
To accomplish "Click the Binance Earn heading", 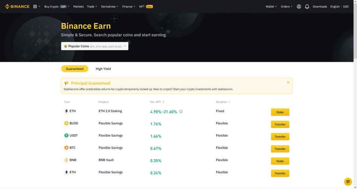I will 86,26.
